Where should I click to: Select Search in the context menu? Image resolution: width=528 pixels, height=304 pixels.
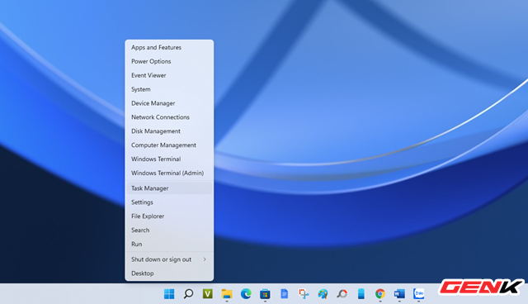pos(169,230)
